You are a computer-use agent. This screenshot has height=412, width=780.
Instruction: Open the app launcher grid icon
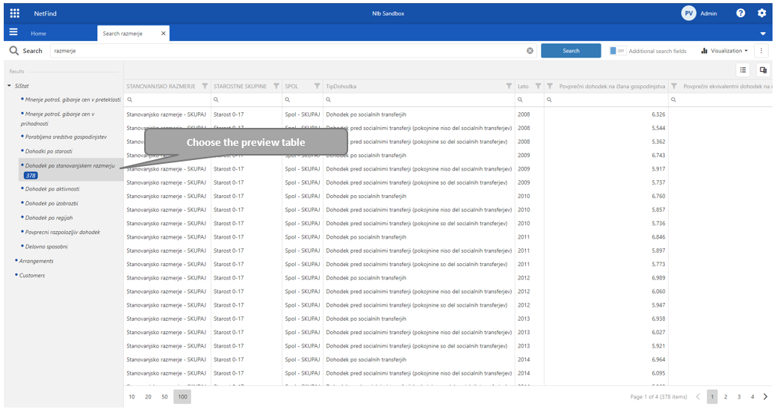[x=15, y=13]
